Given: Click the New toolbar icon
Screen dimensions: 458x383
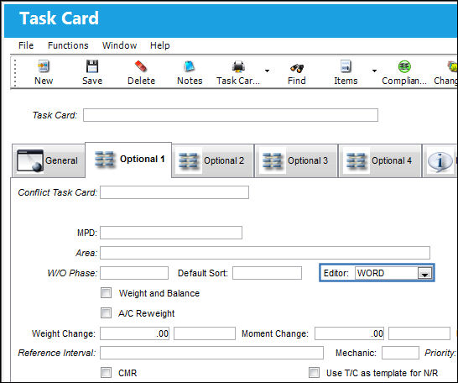Looking at the screenshot, I should tap(44, 66).
